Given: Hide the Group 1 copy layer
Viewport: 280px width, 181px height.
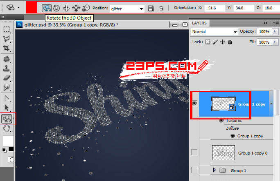Looking at the screenshot, I should 194,104.
